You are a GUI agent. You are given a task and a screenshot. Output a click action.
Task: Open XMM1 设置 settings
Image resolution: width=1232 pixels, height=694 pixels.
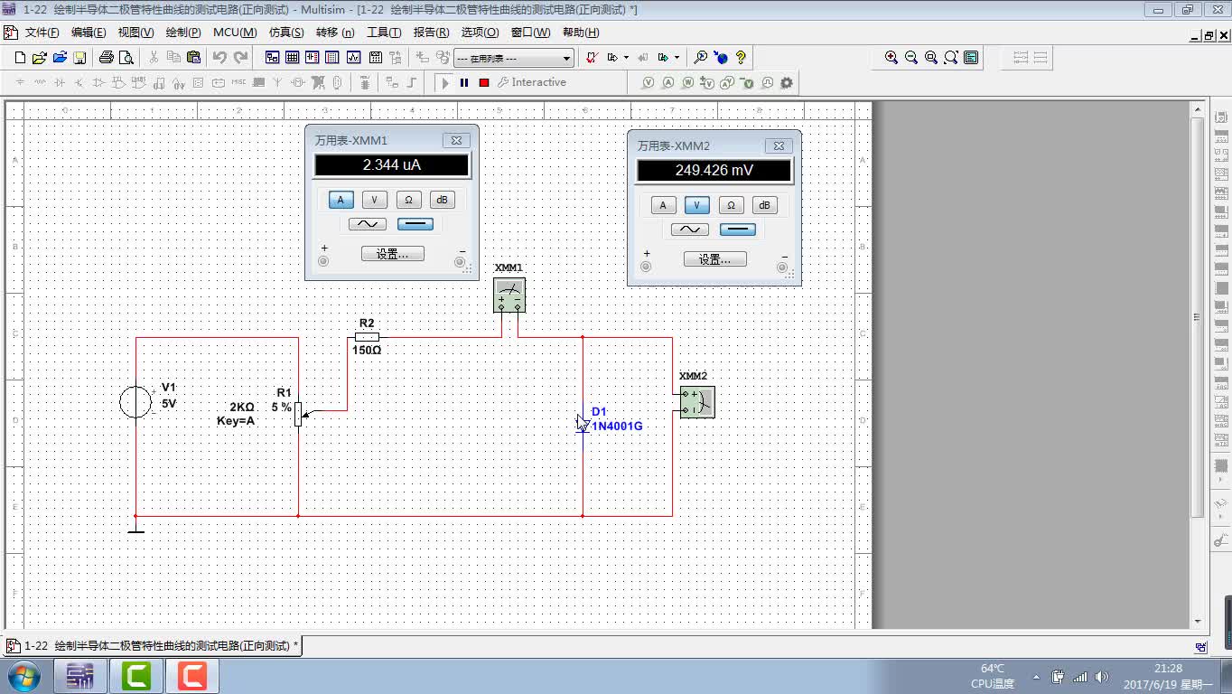coord(393,254)
